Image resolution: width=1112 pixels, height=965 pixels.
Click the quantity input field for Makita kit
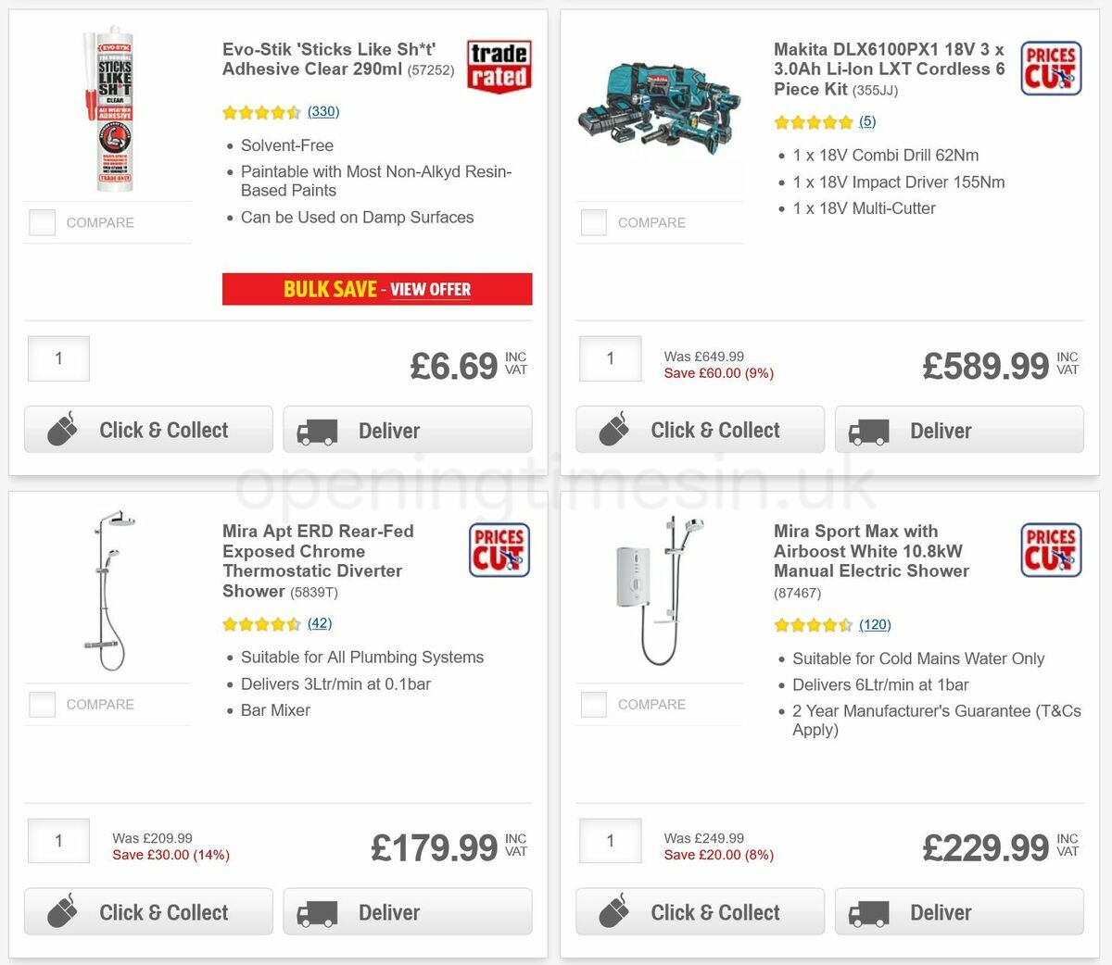[x=610, y=358]
